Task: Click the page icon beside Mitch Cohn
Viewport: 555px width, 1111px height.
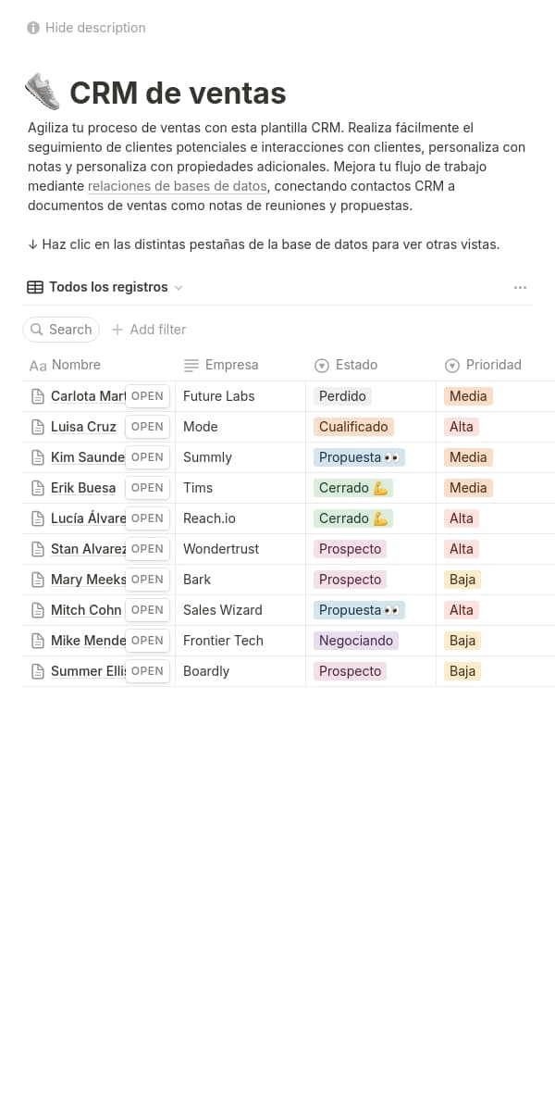Action: click(x=38, y=610)
